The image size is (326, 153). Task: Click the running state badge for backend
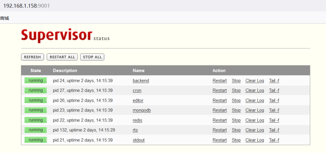click(35, 81)
